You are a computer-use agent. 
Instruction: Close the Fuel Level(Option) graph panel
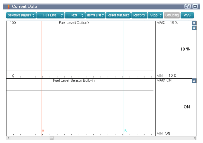pyautogui.click(x=194, y=23)
